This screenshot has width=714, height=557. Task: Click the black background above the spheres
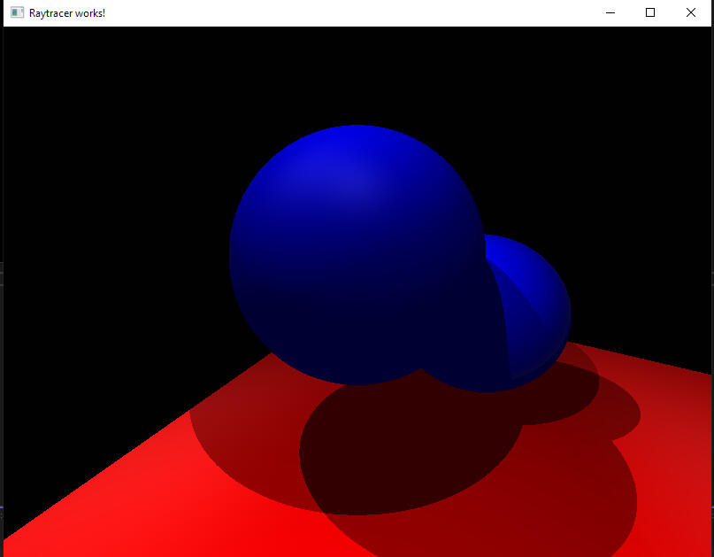[354, 71]
